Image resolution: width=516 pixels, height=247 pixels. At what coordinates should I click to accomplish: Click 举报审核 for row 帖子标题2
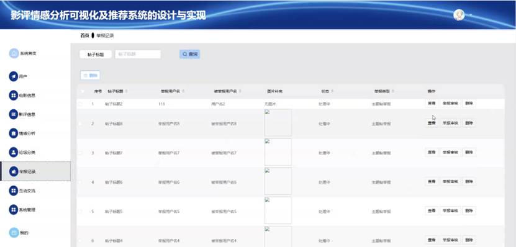tap(450, 103)
